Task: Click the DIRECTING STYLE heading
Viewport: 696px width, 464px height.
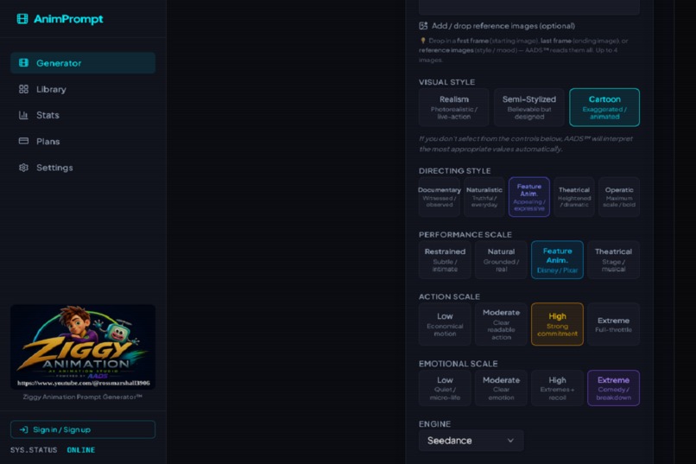Action: (x=454, y=171)
